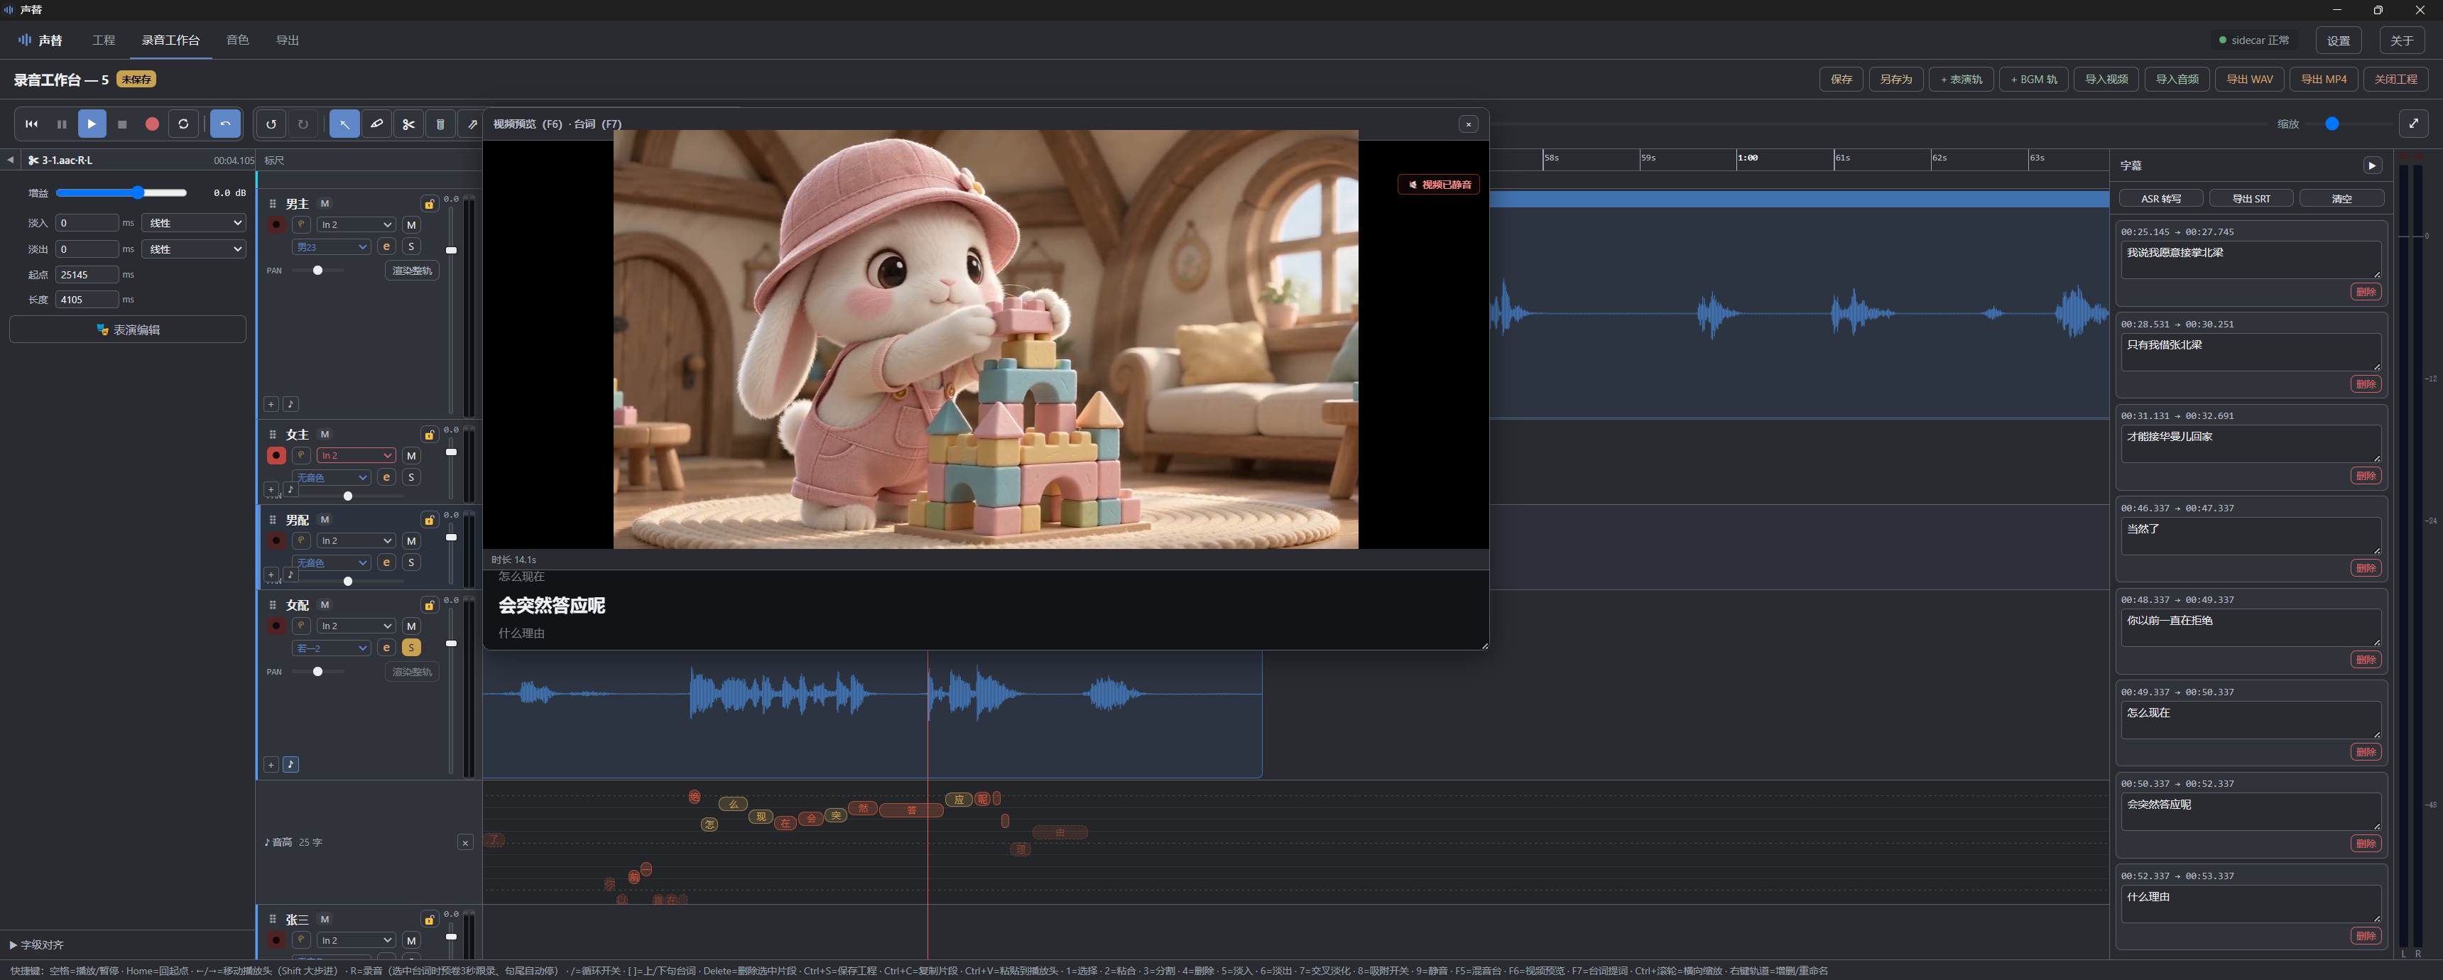Screen dimensions: 2443x980
Task: Toggle lock icon on 男主 track
Action: click(430, 204)
